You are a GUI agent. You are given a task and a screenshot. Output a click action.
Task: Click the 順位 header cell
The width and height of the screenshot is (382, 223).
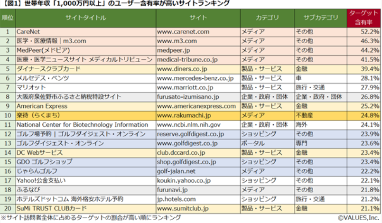pos(8,18)
